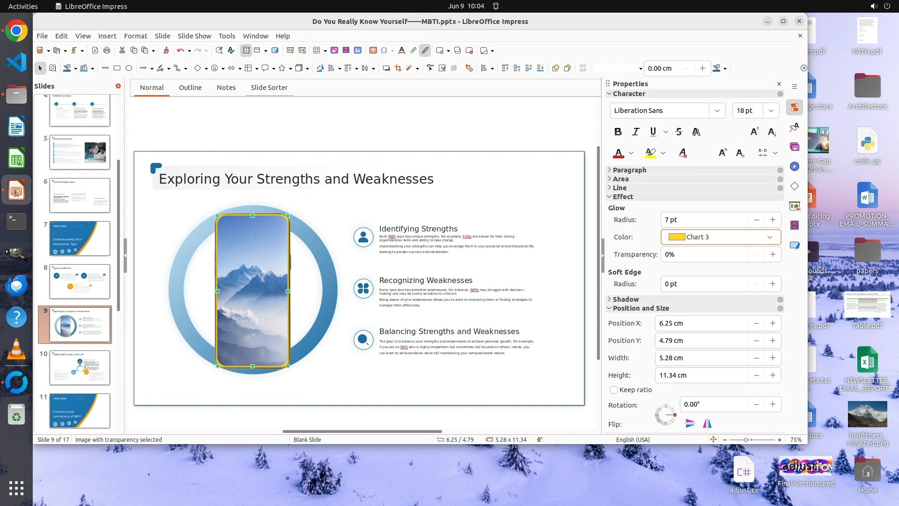Click the Insert Text Box icon
Screen dimensions: 899x506
tap(373, 51)
